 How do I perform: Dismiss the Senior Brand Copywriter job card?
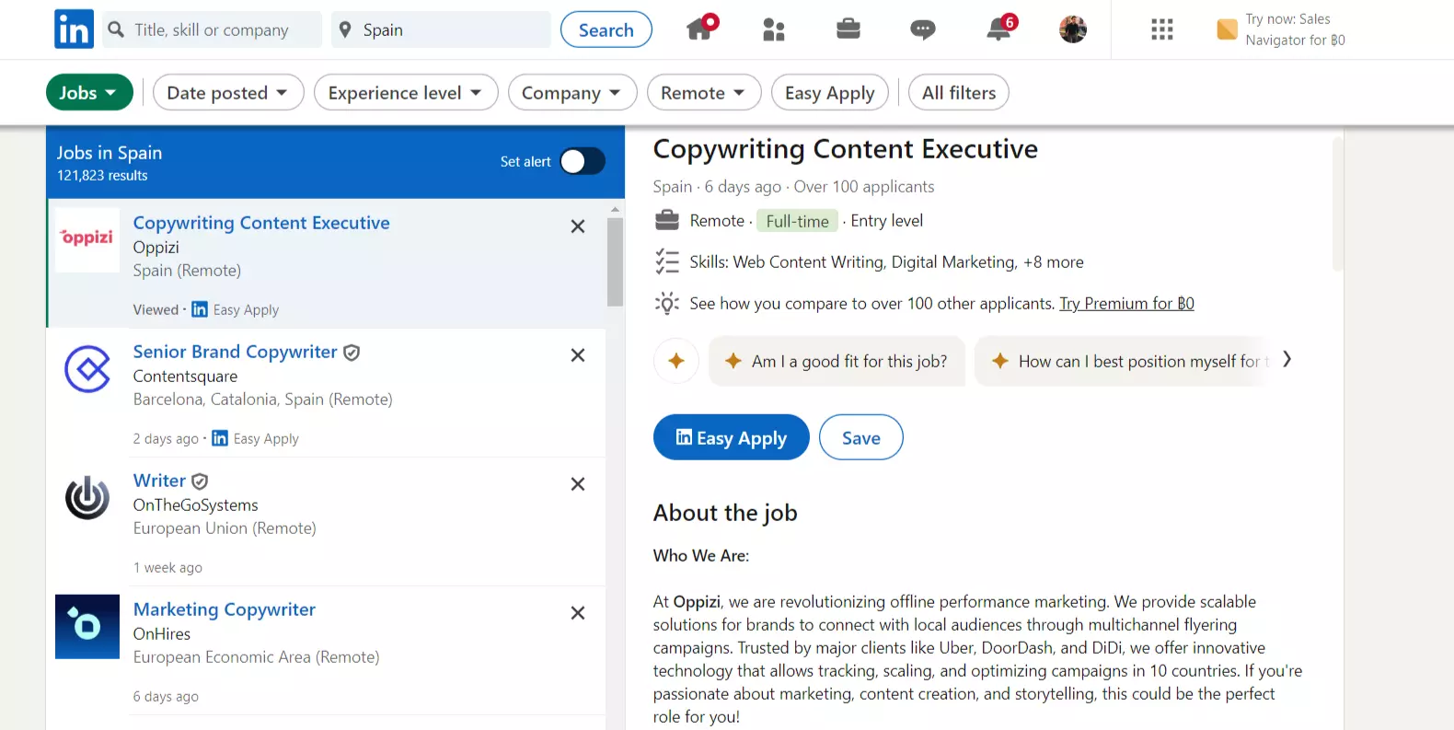click(x=578, y=355)
